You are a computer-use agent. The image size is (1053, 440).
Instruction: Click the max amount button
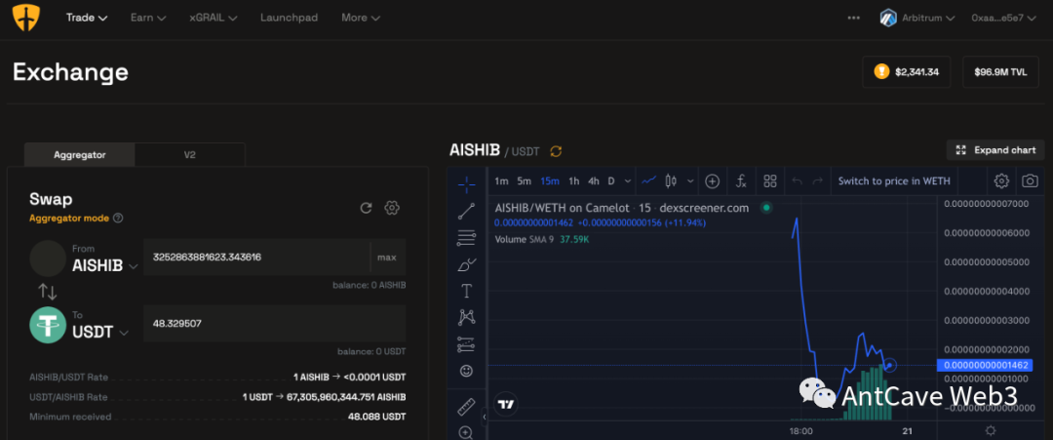(x=387, y=258)
